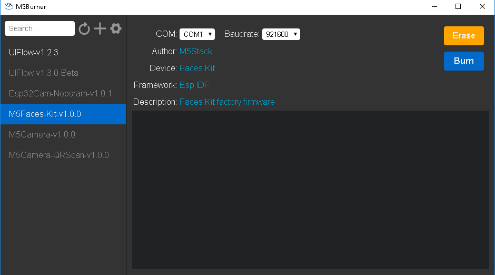This screenshot has width=495, height=275.
Task: Open settings with the gear icon
Action: [116, 28]
